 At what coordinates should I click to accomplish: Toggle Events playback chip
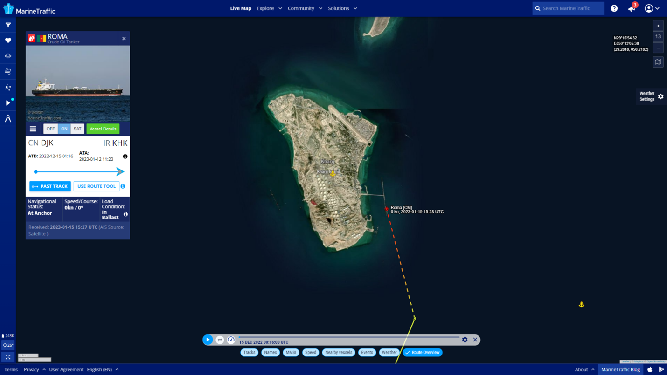[367, 353]
